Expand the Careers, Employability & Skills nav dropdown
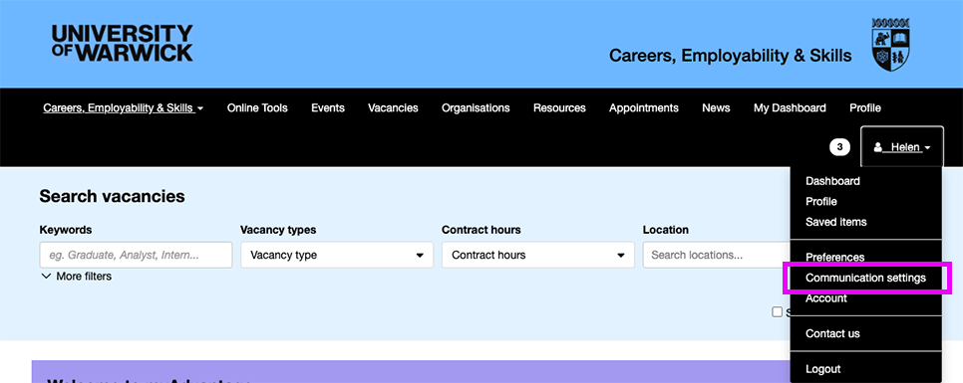 pos(124,107)
